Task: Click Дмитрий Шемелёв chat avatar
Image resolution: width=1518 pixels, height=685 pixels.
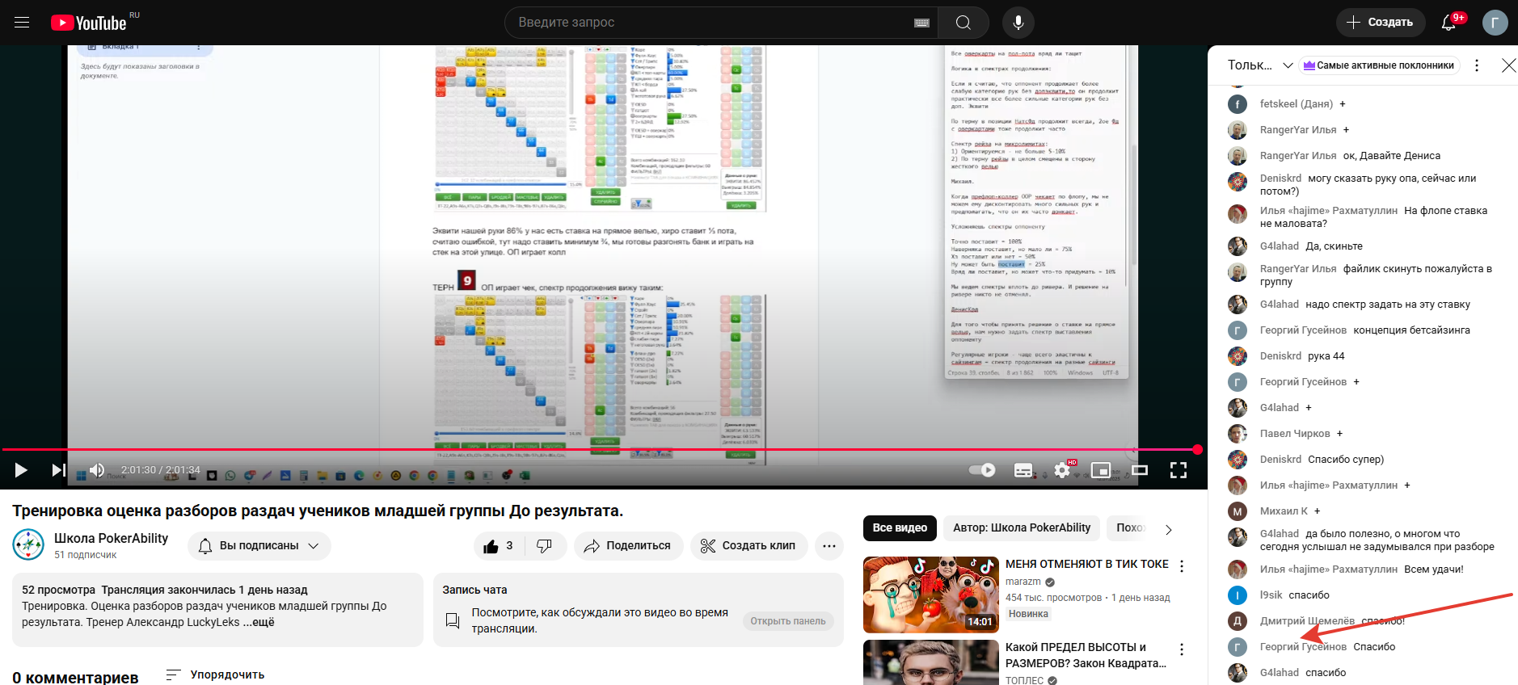Action: click(1238, 621)
